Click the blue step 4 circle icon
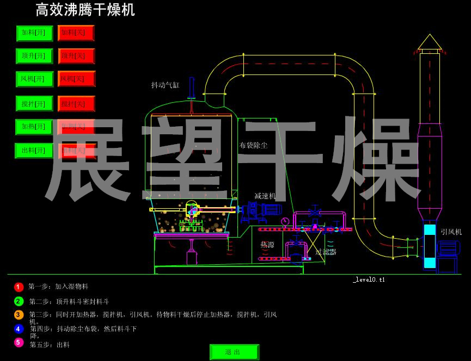Screen dimensions: 471x361 click(19, 329)
